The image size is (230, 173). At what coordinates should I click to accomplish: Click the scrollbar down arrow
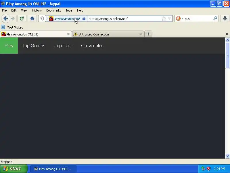(x=227, y=156)
